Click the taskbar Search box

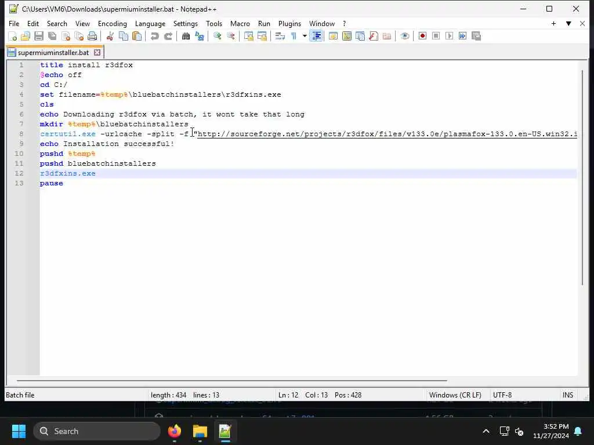97,431
